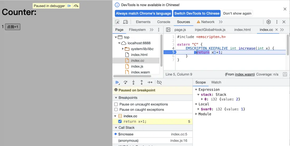Viewport: 290px width, 146px height.
Task: Toggle the device toolbar icon
Action: point(125,22)
